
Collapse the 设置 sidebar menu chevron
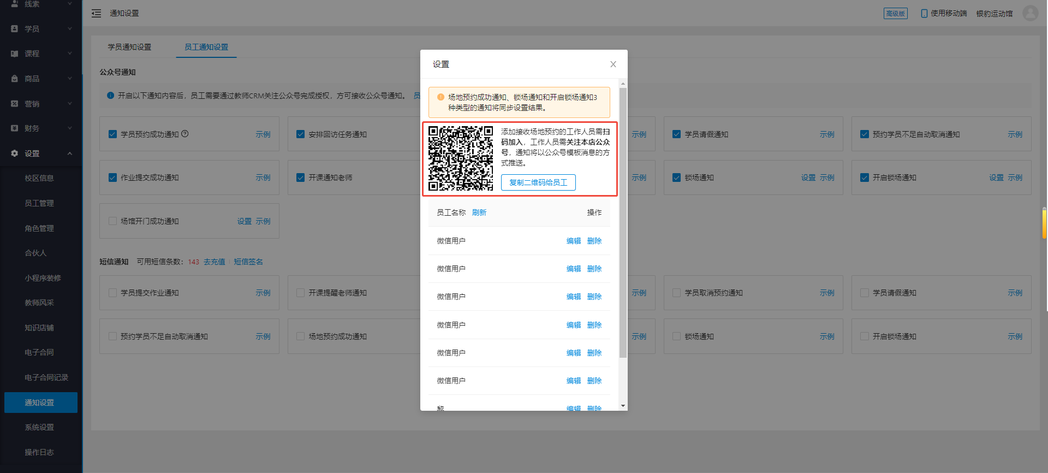pos(70,153)
